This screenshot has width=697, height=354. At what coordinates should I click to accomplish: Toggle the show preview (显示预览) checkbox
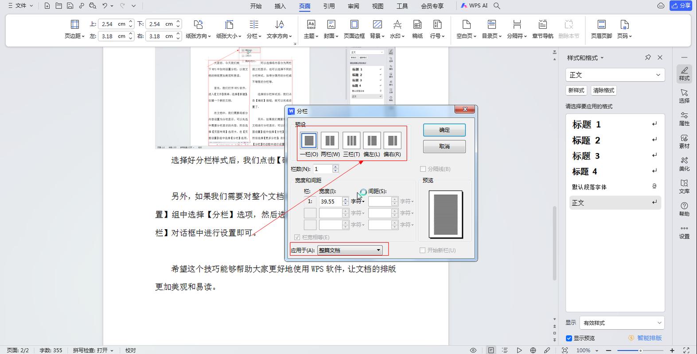pyautogui.click(x=569, y=338)
